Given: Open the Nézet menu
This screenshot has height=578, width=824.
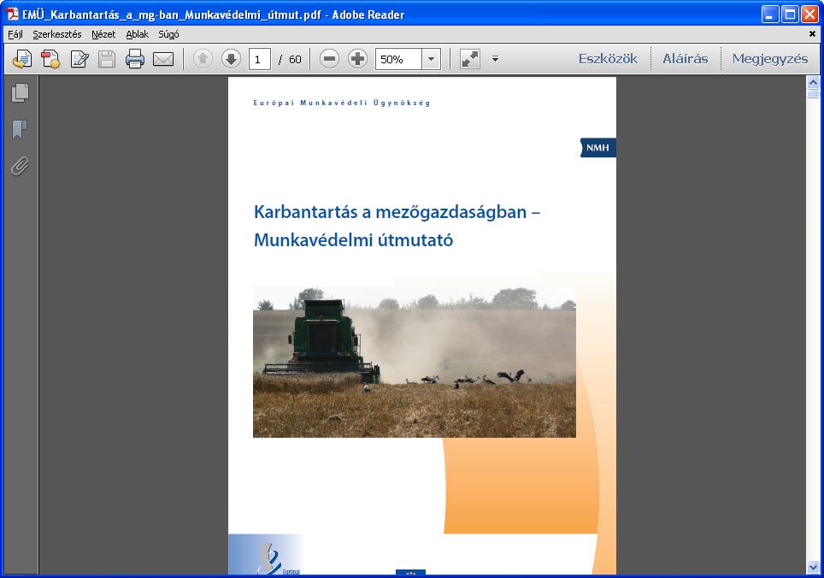Looking at the screenshot, I should [103, 34].
